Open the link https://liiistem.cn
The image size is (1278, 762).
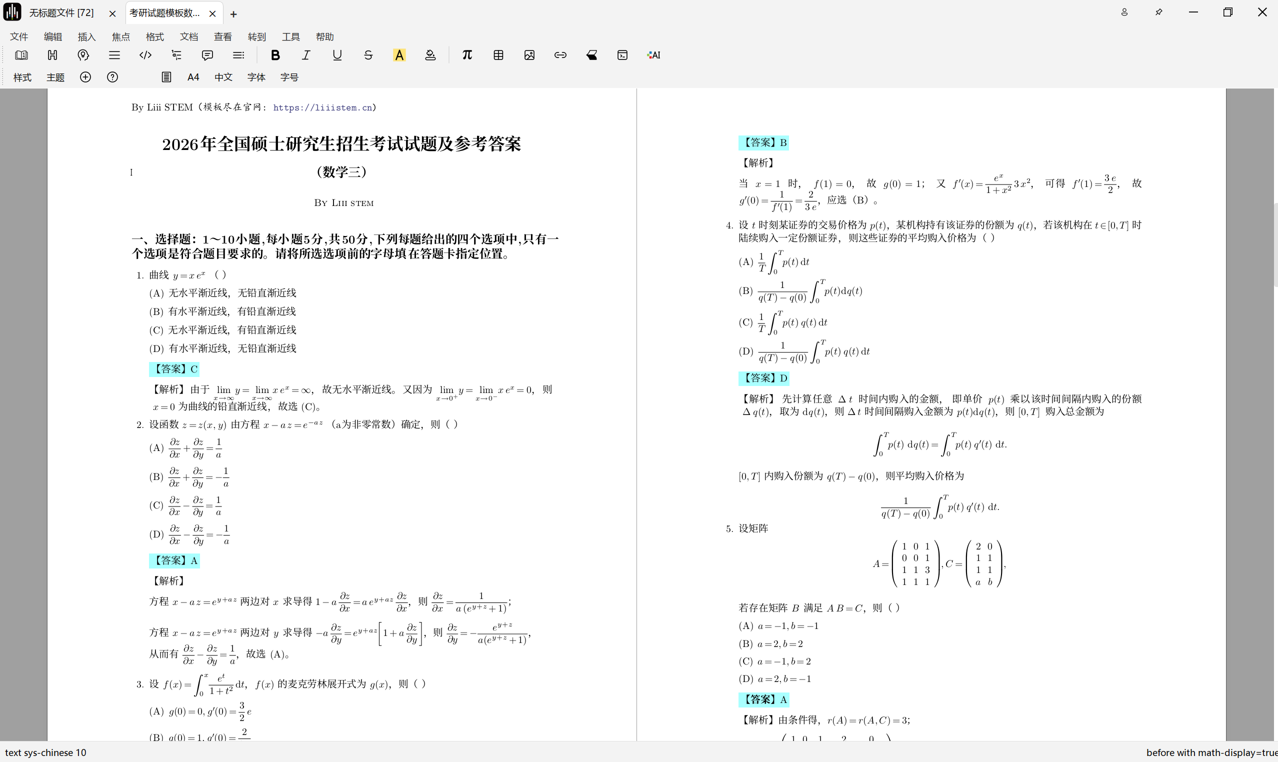pyautogui.click(x=322, y=107)
